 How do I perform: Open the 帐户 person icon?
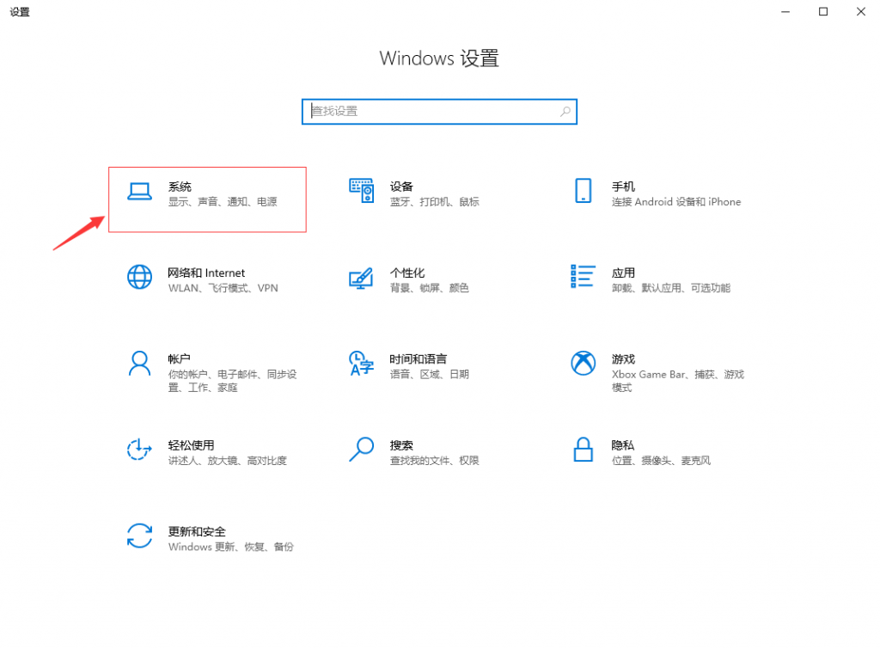click(139, 364)
